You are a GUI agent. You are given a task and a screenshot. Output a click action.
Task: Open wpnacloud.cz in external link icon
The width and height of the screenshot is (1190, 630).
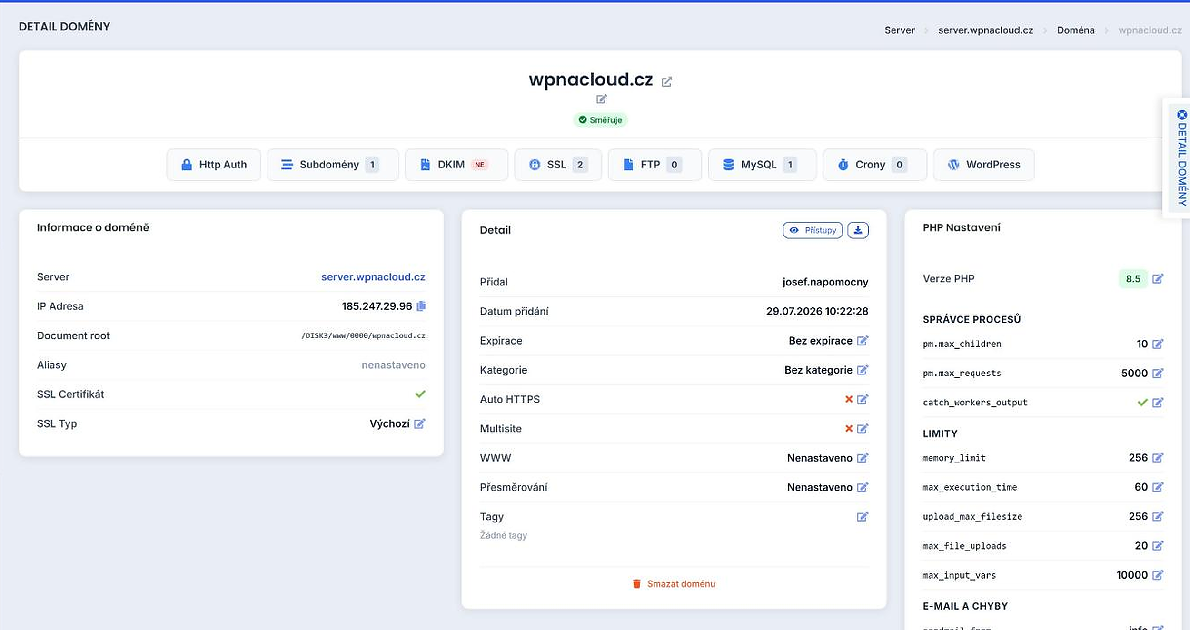coord(666,82)
